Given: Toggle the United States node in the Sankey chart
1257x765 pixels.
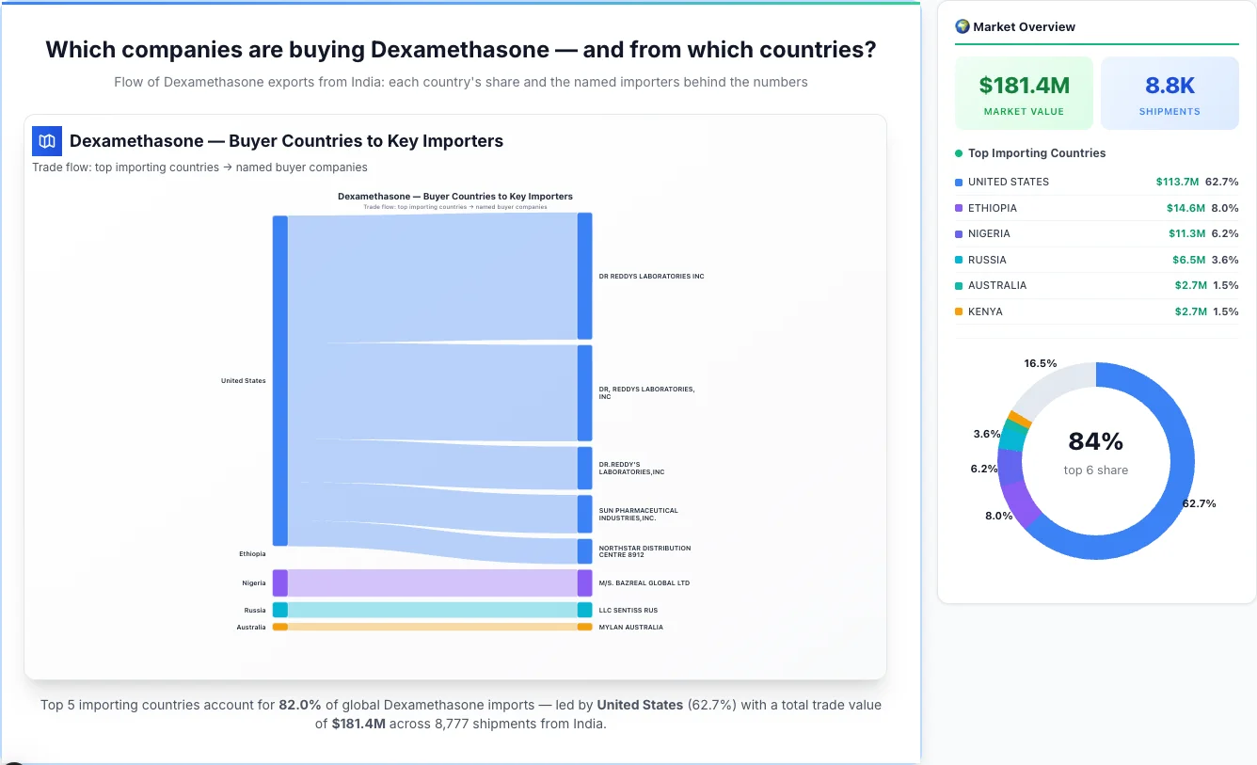Looking at the screenshot, I should point(278,379).
